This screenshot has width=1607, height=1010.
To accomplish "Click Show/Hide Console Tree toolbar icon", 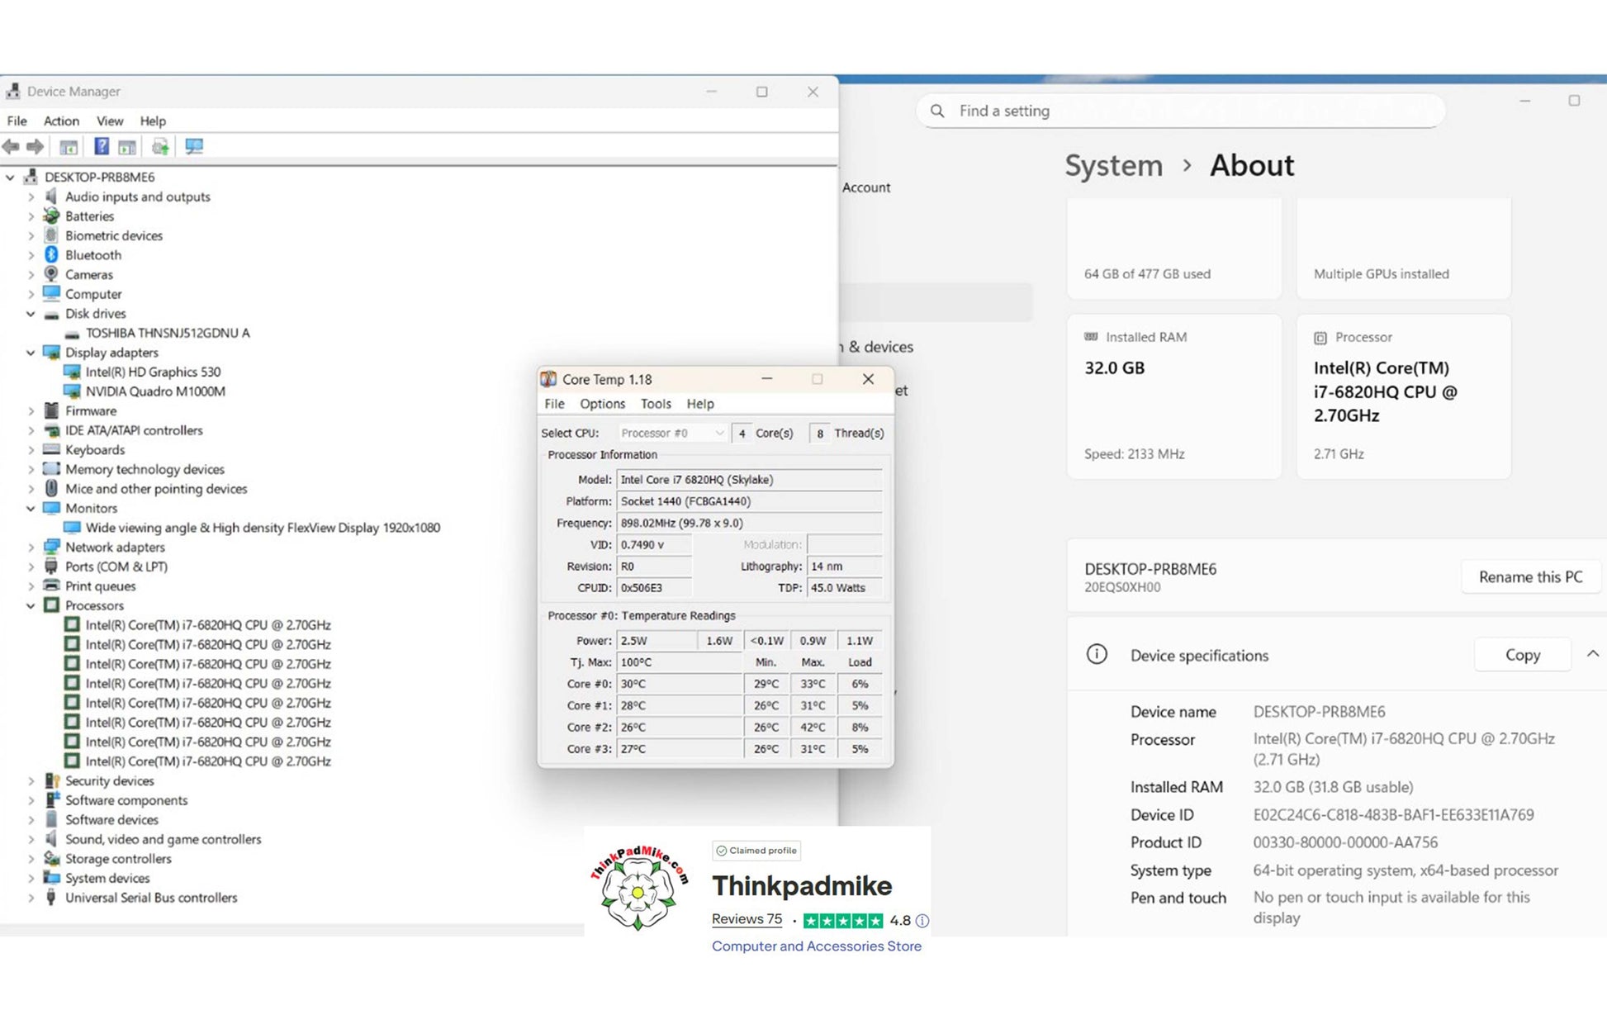I will coord(69,146).
